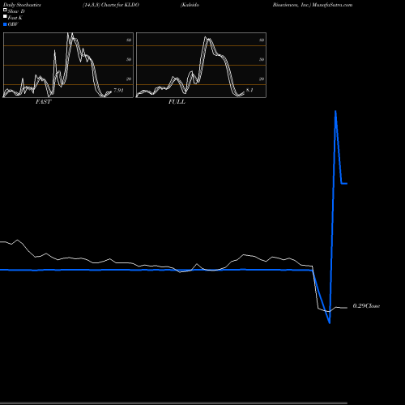Click the 80 level label in FAST chart
The height and width of the screenshot is (405, 405).
pyautogui.click(x=129, y=40)
